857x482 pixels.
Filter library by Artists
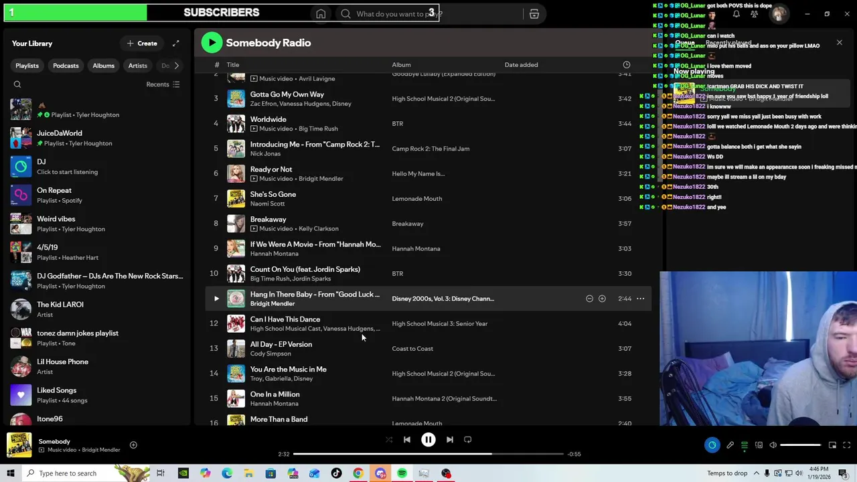point(137,66)
